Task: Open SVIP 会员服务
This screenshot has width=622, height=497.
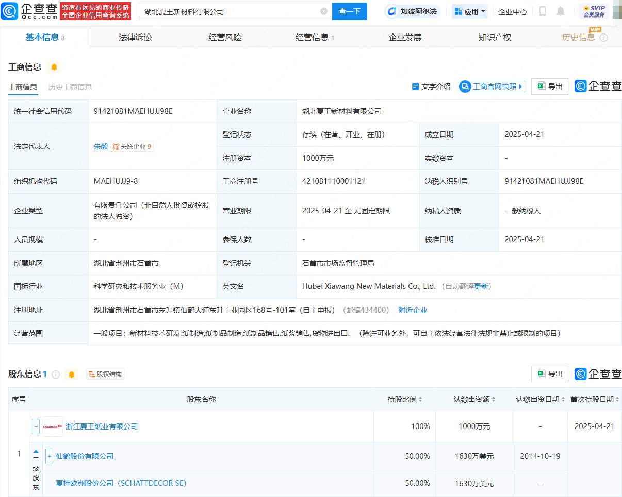Action: click(594, 11)
